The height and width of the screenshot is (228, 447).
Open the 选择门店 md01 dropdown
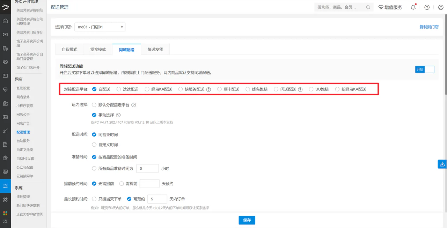[x=100, y=27]
